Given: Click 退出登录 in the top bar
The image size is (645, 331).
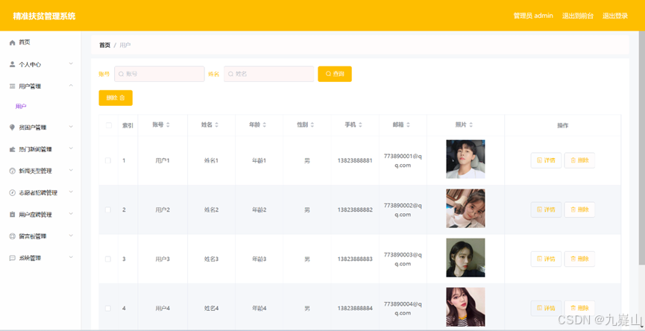Looking at the screenshot, I should [615, 16].
